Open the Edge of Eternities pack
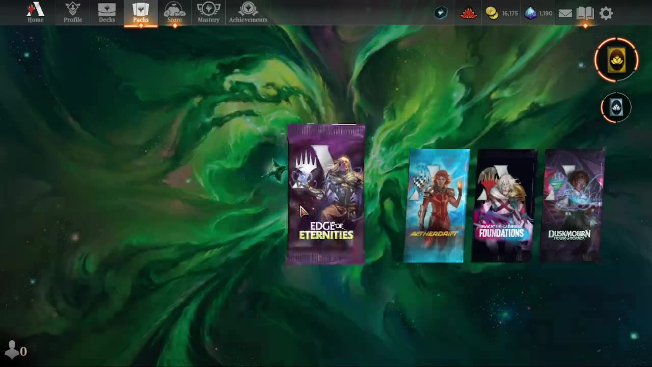 (326, 194)
